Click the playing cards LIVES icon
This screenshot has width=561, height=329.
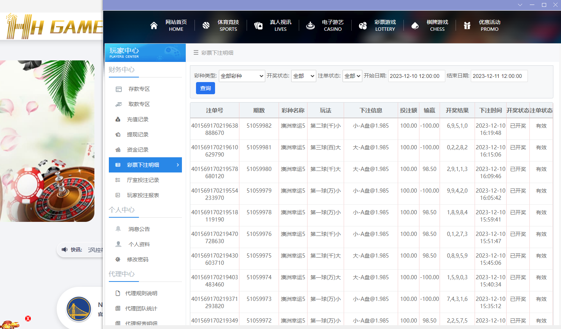258,25
